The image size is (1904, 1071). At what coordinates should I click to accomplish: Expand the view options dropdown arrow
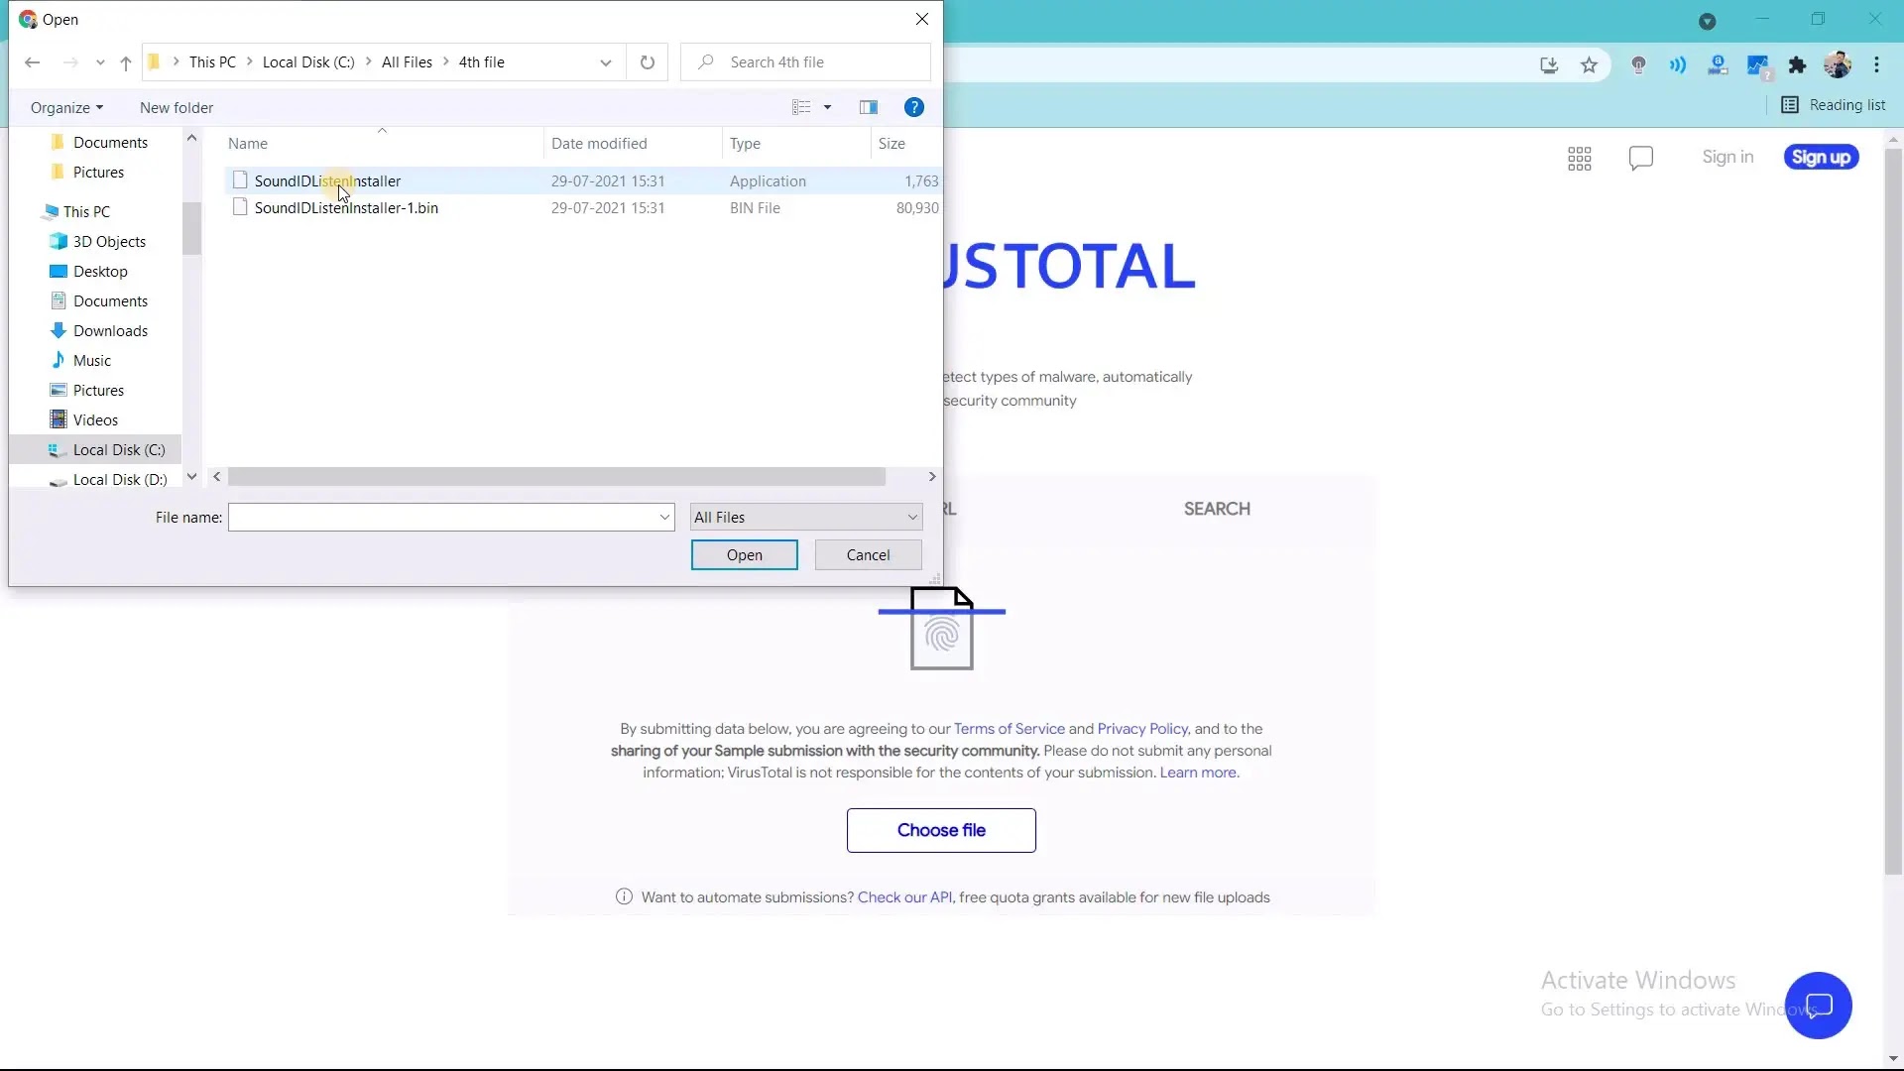click(828, 107)
